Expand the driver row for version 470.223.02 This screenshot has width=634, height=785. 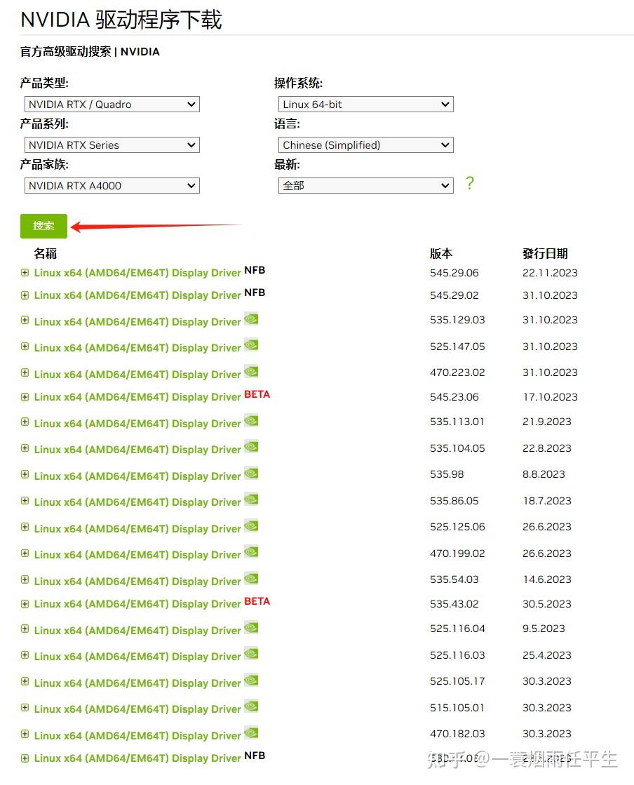point(25,373)
